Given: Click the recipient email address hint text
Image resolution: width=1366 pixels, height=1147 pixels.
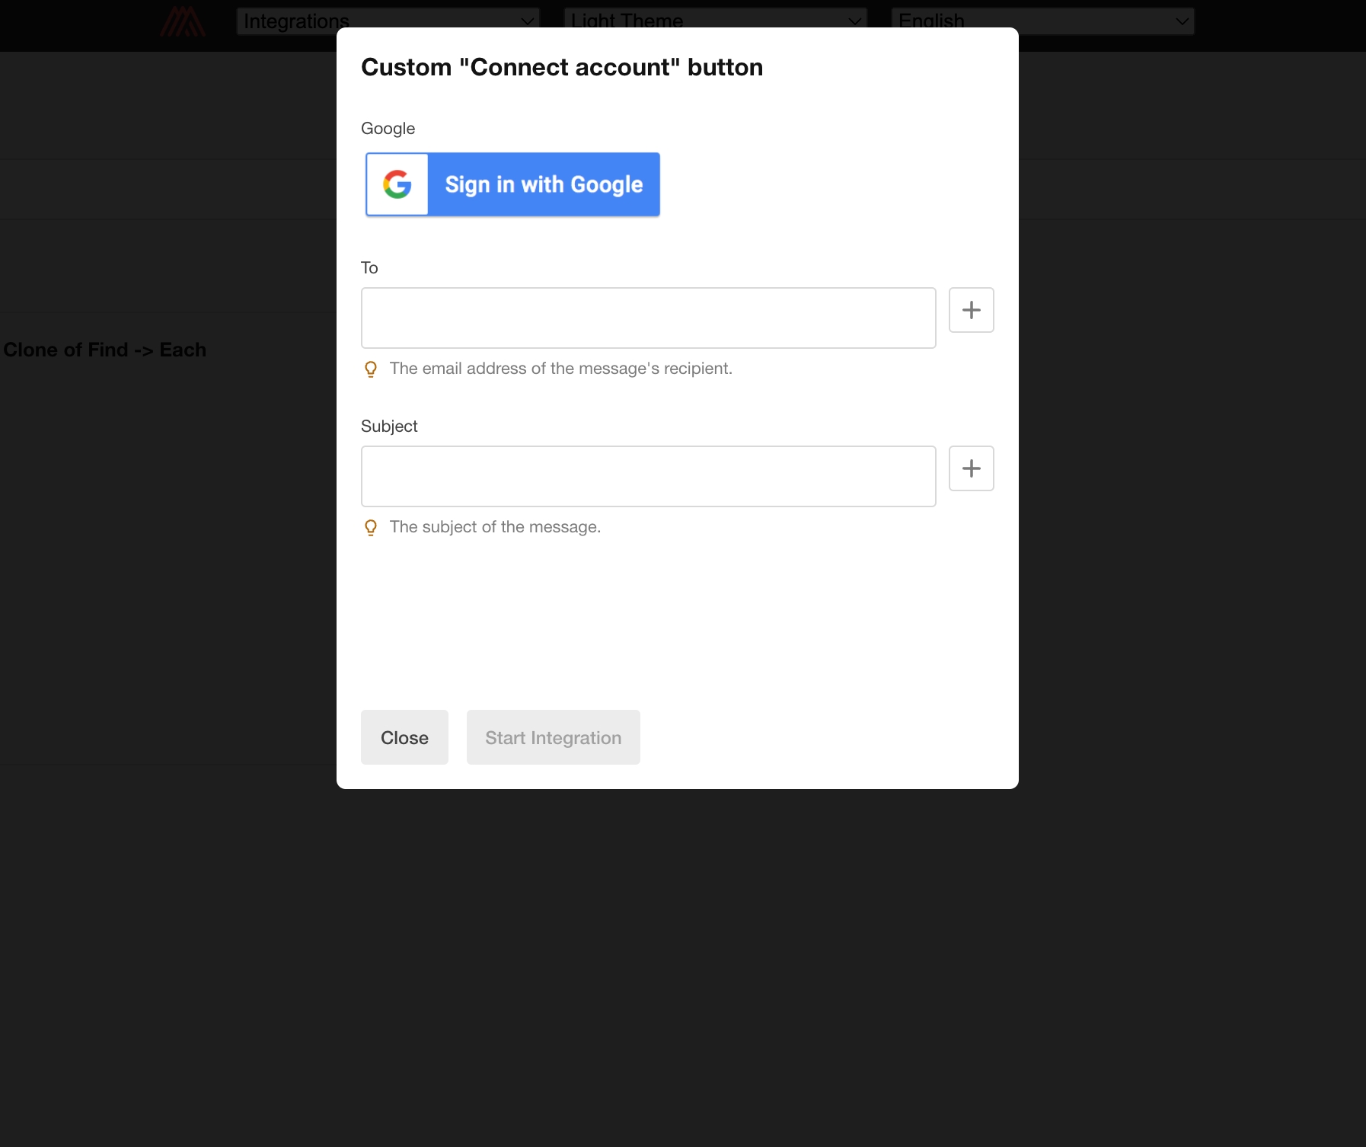Looking at the screenshot, I should [560, 369].
